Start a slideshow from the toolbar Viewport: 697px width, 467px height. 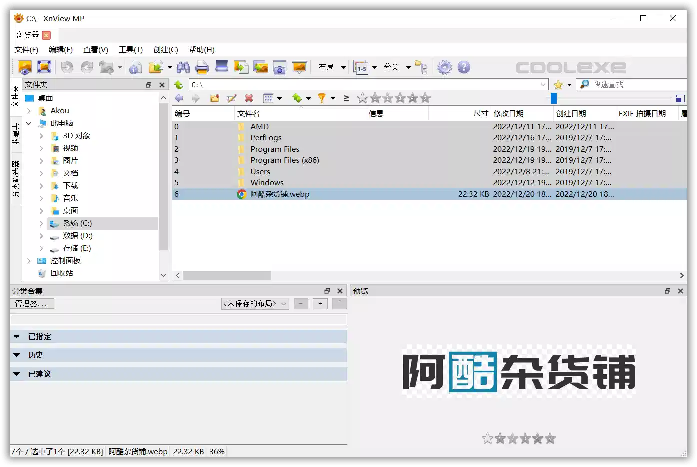click(x=299, y=67)
